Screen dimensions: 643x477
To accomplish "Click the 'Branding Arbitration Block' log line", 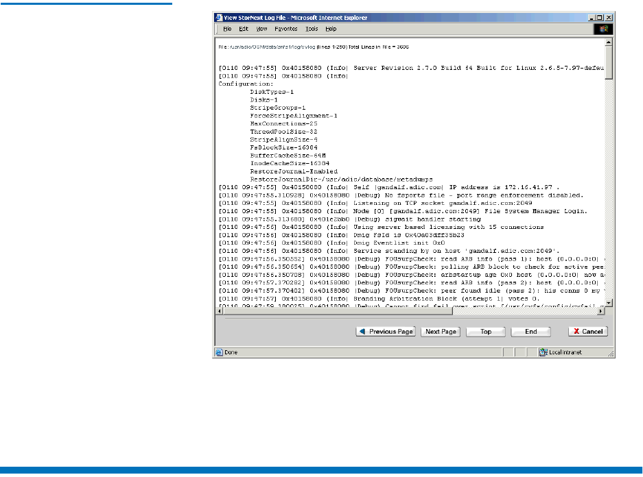I will point(379,299).
